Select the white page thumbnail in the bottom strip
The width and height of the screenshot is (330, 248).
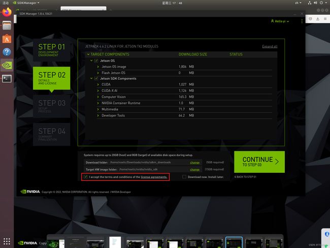[115, 242]
